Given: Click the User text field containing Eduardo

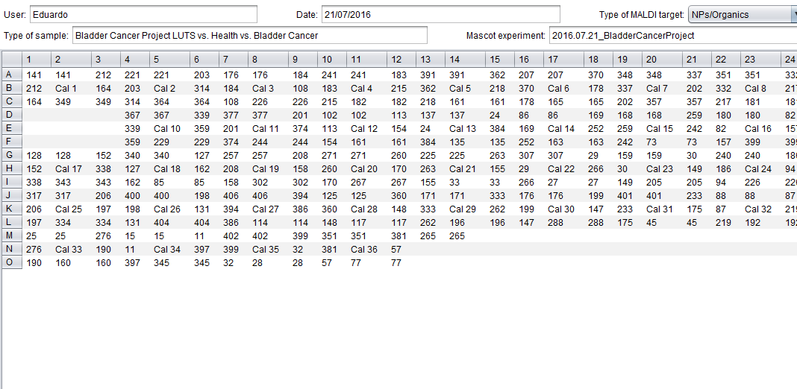Looking at the screenshot, I should pos(143,15).
